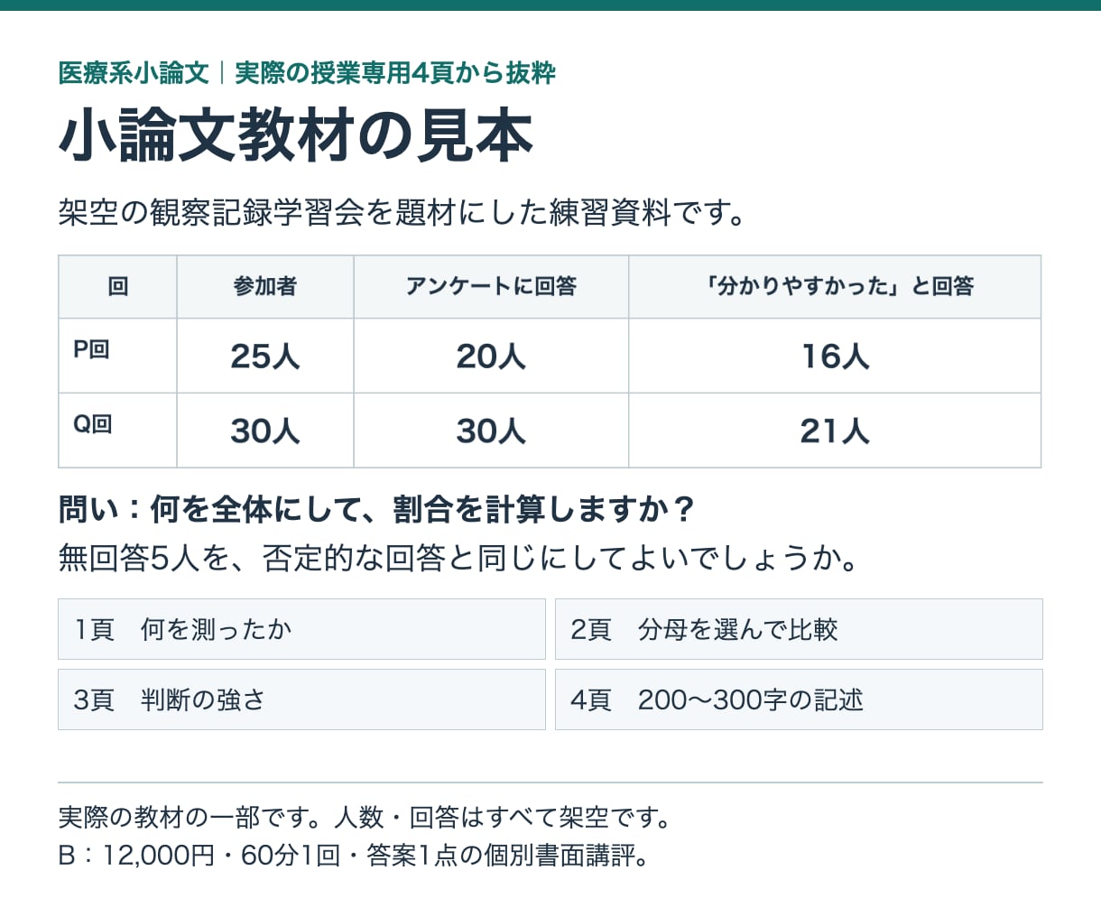Open the box 3頁 判断の強さ

301,699
